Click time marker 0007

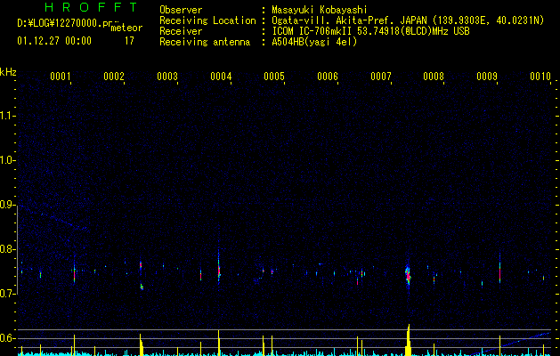tap(381, 77)
